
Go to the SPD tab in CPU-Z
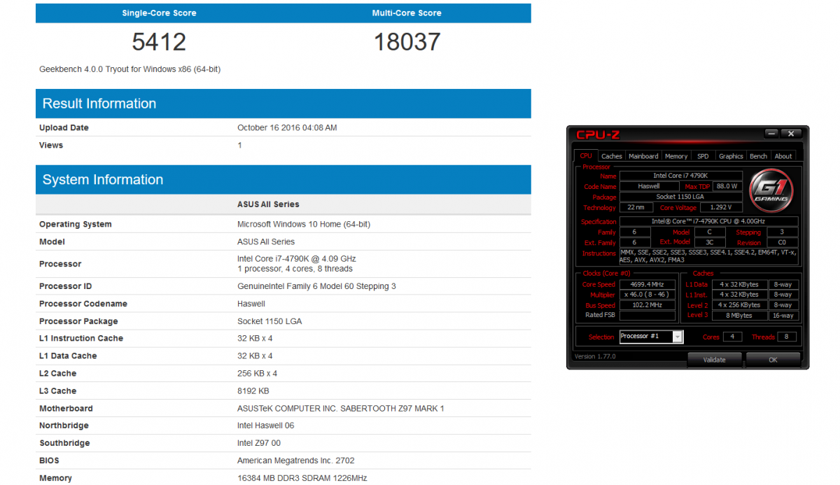(x=703, y=156)
